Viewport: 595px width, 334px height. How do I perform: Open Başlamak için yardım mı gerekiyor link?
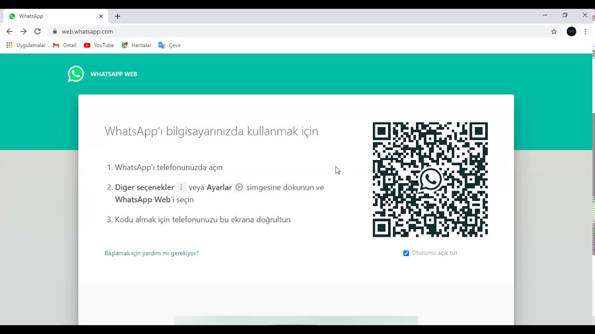click(152, 253)
